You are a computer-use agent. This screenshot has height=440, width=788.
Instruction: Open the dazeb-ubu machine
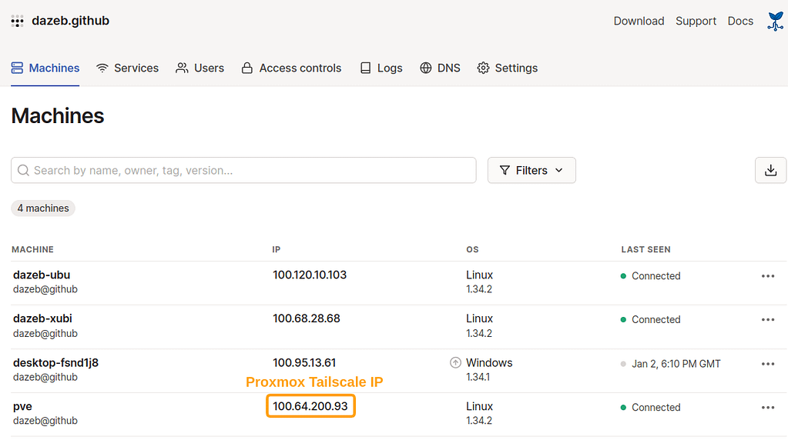tap(42, 275)
